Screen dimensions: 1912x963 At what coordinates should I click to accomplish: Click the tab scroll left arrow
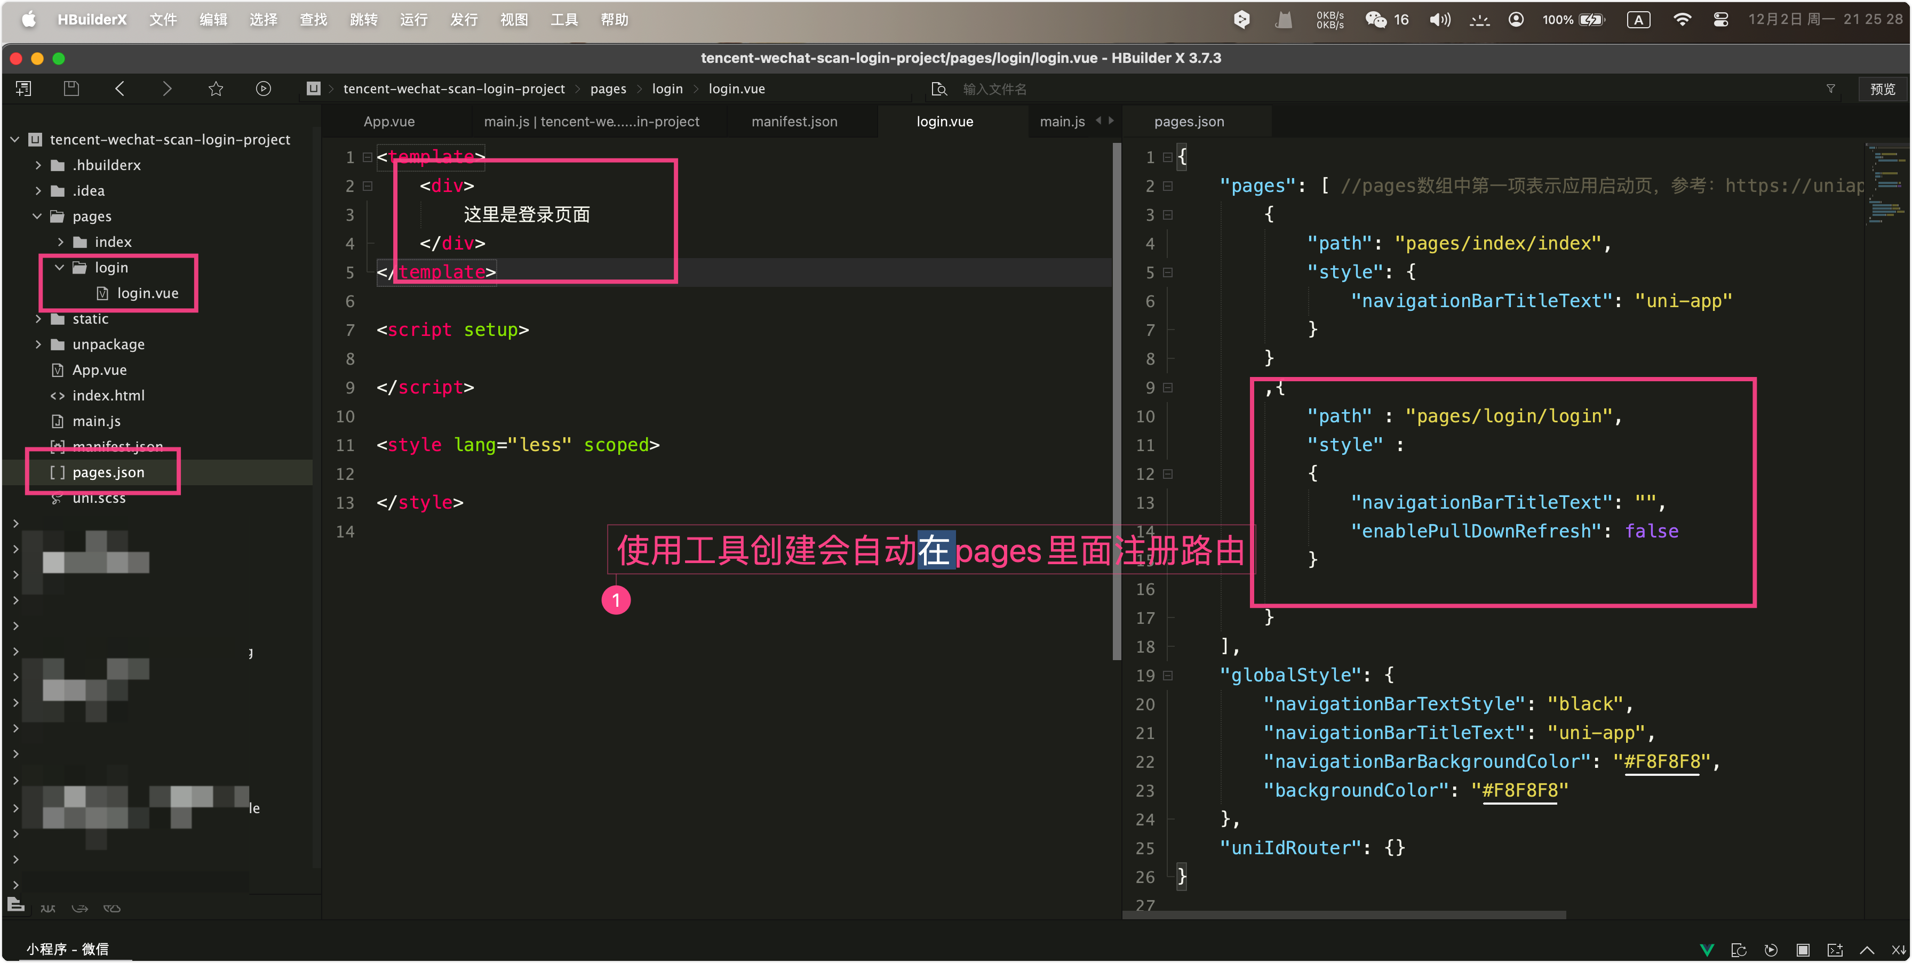(x=1098, y=121)
